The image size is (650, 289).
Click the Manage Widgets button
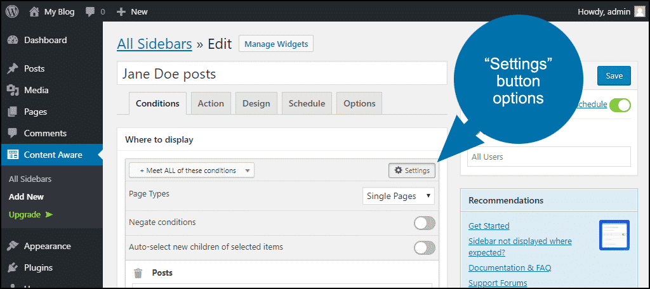(276, 44)
